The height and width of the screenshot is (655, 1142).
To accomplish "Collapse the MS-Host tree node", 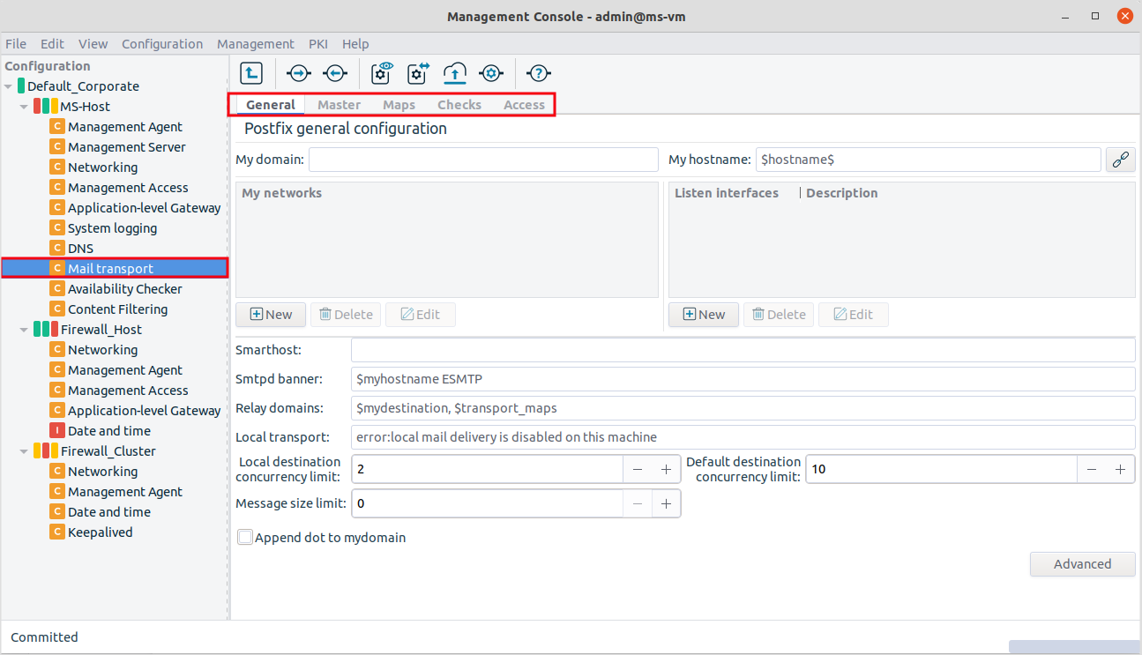I will (x=25, y=107).
